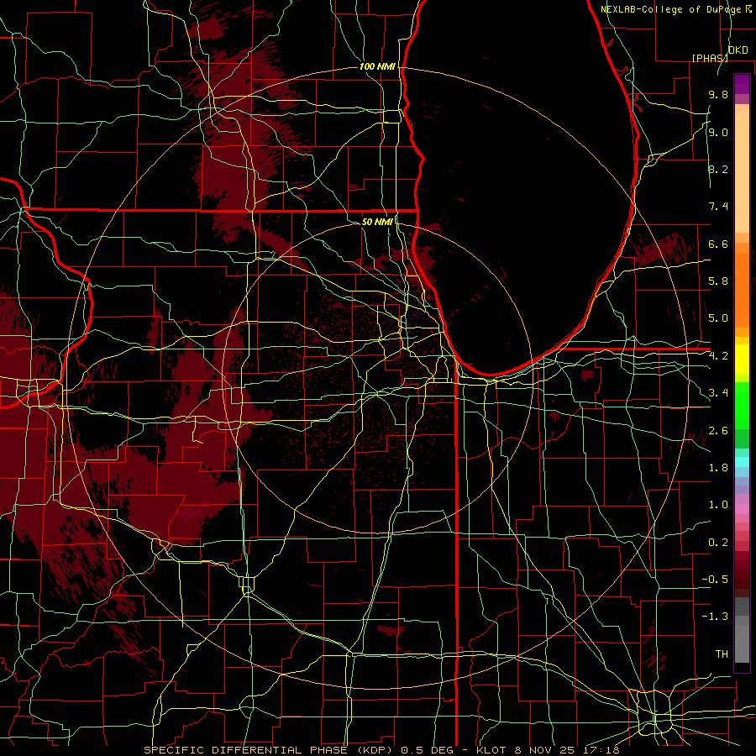Click the cyan color bar segment
The width and height of the screenshot is (756, 756).
[742, 462]
